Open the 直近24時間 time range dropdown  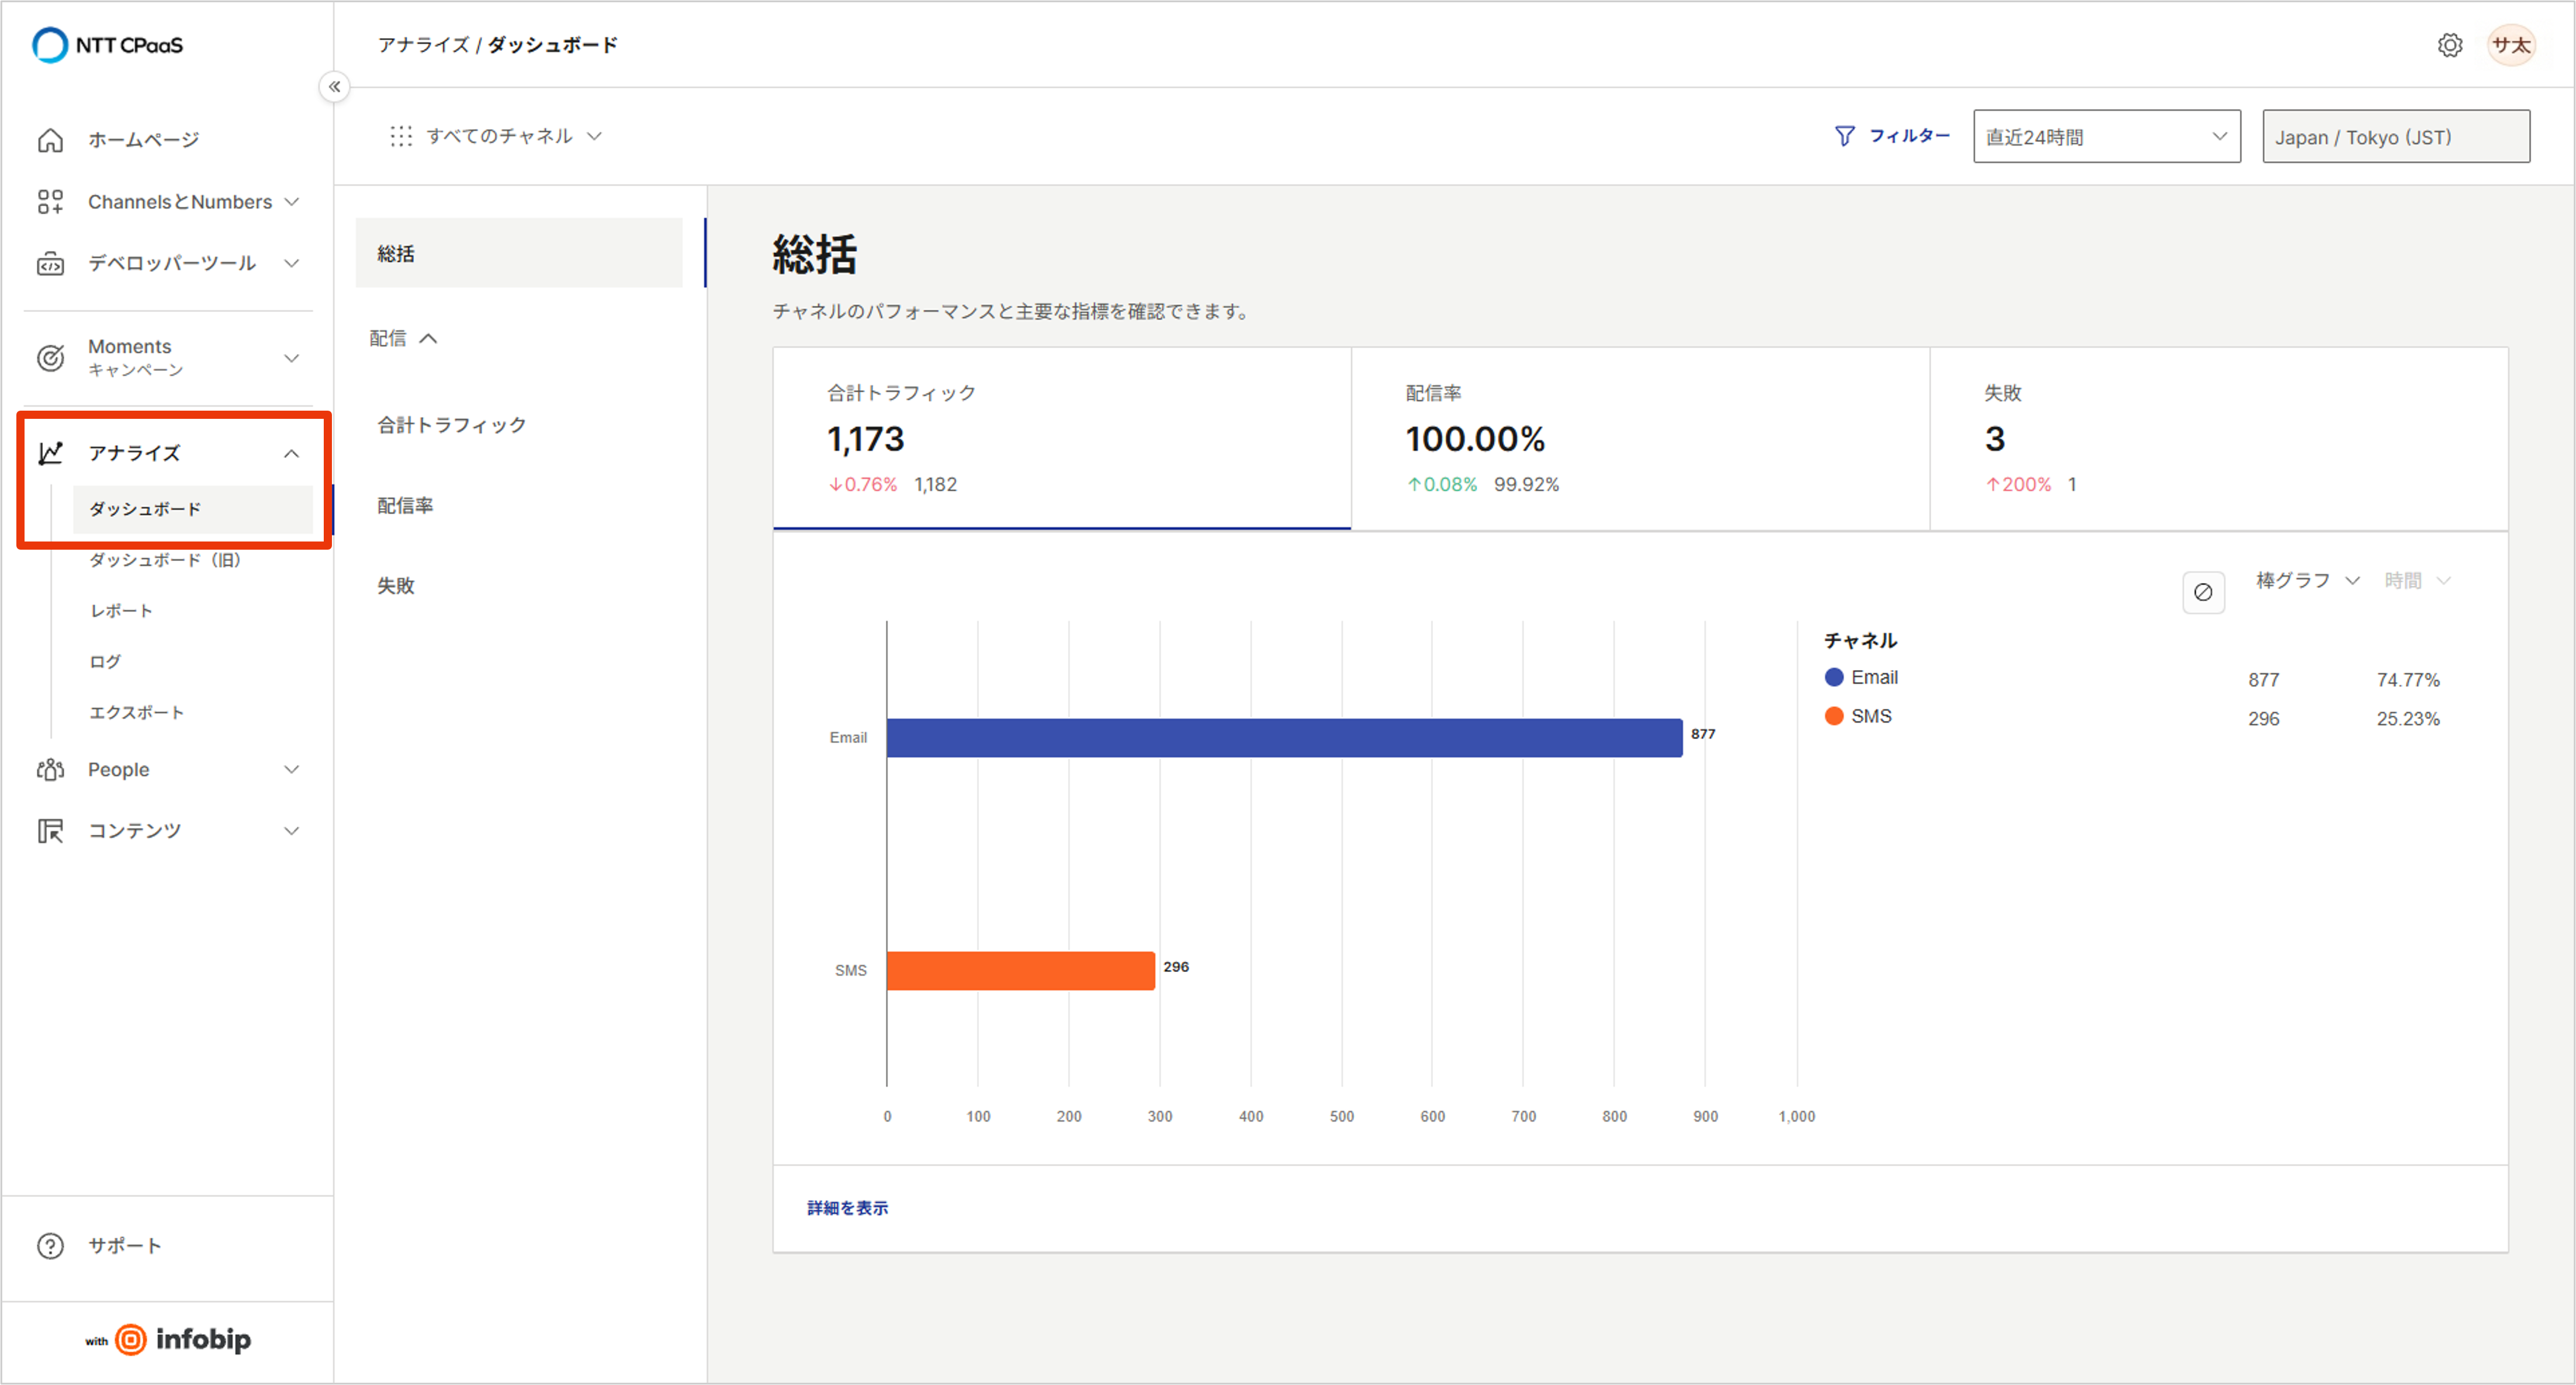point(2107,137)
